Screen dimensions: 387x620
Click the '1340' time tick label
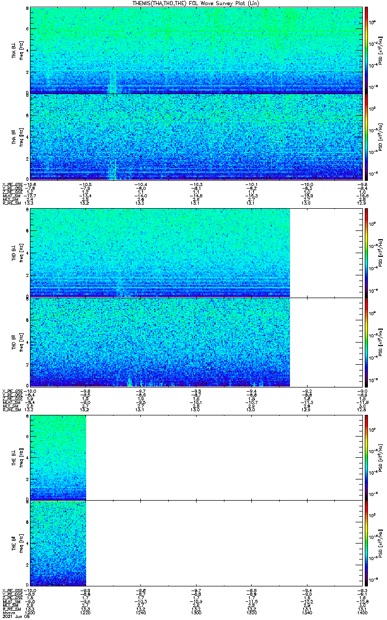click(306, 612)
